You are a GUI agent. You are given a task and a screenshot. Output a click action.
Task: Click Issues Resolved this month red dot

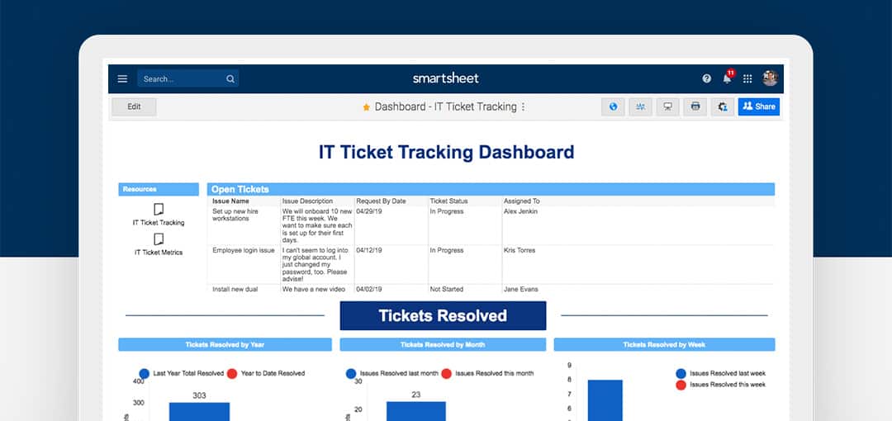[447, 374]
